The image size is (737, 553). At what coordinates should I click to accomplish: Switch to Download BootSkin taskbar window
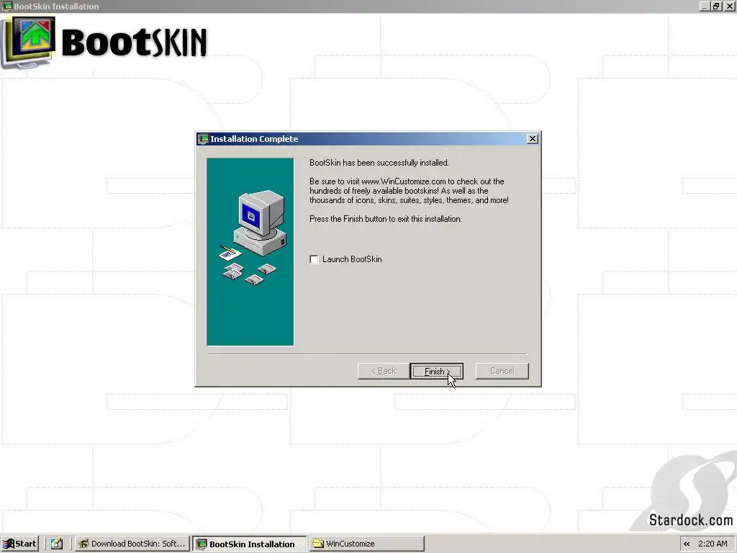click(x=132, y=544)
